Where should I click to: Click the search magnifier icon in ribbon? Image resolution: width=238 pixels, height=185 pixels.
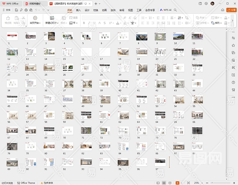click(x=175, y=10)
